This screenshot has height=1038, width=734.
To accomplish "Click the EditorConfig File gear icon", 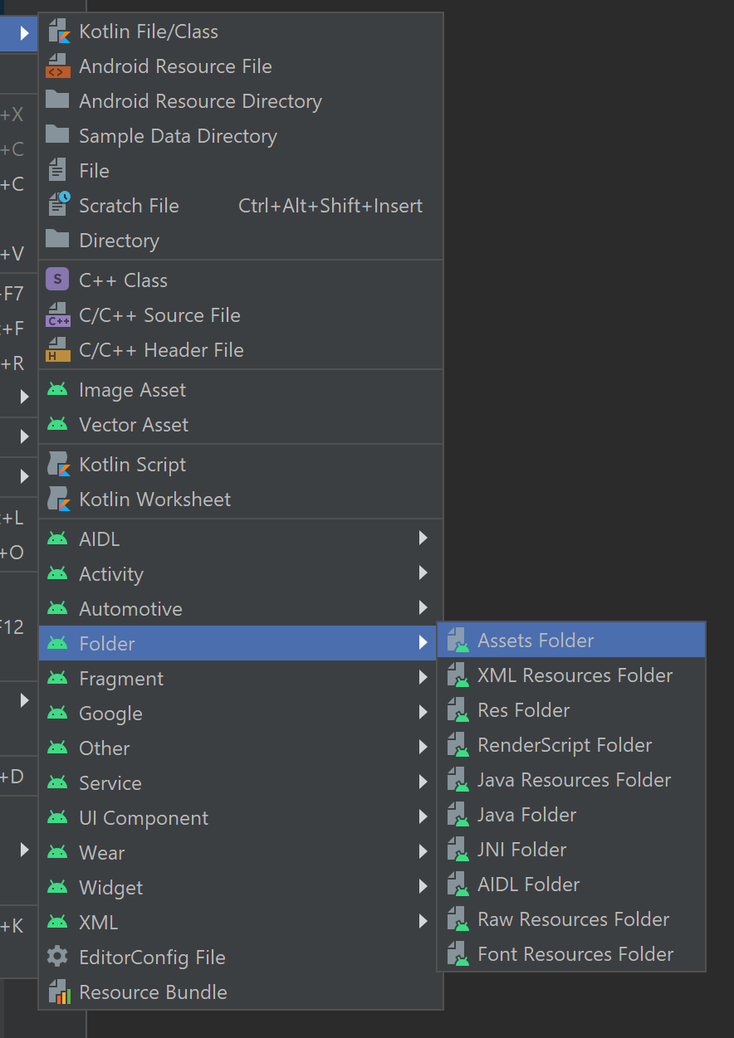I will (x=59, y=957).
